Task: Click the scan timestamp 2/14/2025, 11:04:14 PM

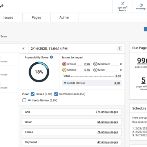Action: coord(49,49)
